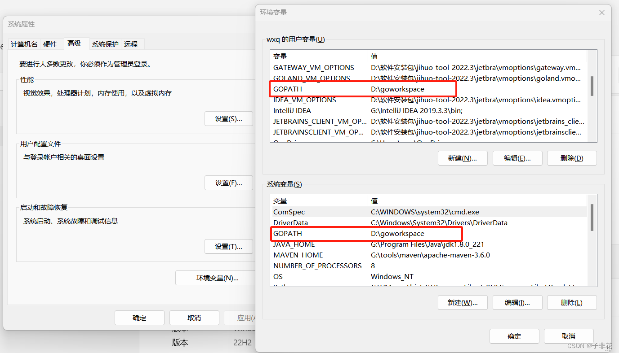Switch to the 计算机名 tab
This screenshot has width=619, height=353.
(24, 44)
